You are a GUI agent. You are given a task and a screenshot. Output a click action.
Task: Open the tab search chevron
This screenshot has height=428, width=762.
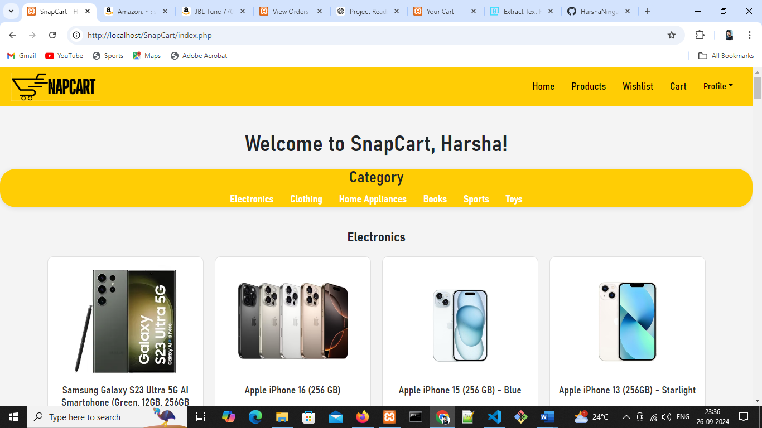(x=11, y=11)
